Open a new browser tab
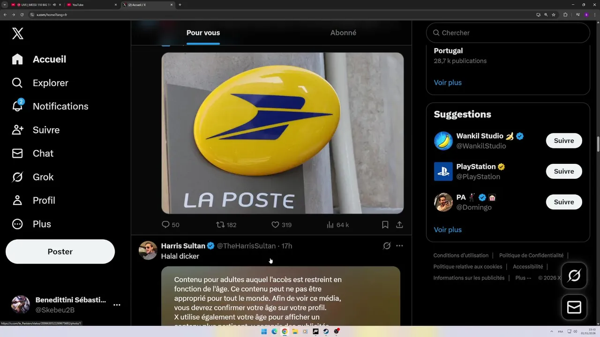The image size is (600, 337). click(x=180, y=5)
